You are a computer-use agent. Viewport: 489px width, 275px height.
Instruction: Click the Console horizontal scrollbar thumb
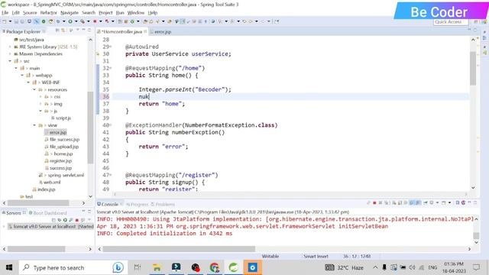tap(179, 249)
